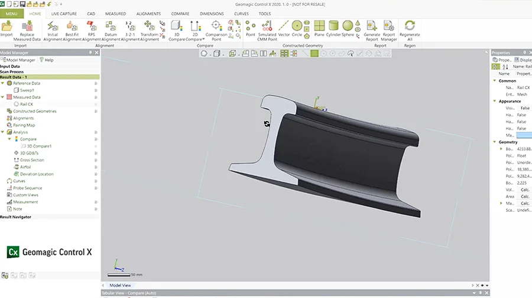Toggle visibility of Constructed Geometries
Image resolution: width=532 pixels, height=298 pixels.
pyautogui.click(x=96, y=111)
